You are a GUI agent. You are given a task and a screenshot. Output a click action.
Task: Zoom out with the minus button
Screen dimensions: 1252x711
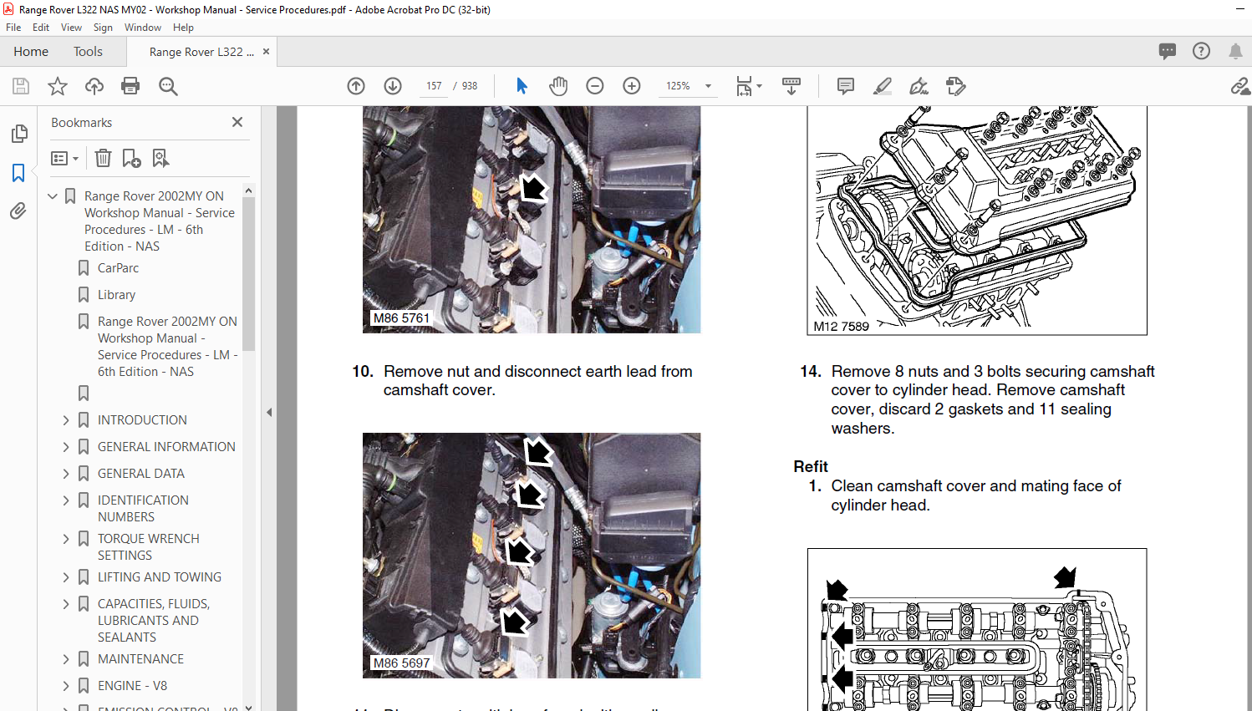pos(595,86)
